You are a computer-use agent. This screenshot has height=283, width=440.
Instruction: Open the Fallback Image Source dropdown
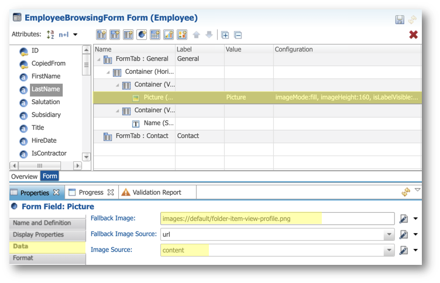coord(389,234)
